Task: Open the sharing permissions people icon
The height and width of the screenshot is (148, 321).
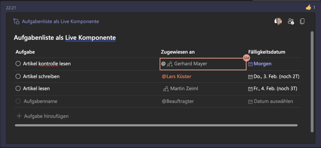Action: pos(291,21)
